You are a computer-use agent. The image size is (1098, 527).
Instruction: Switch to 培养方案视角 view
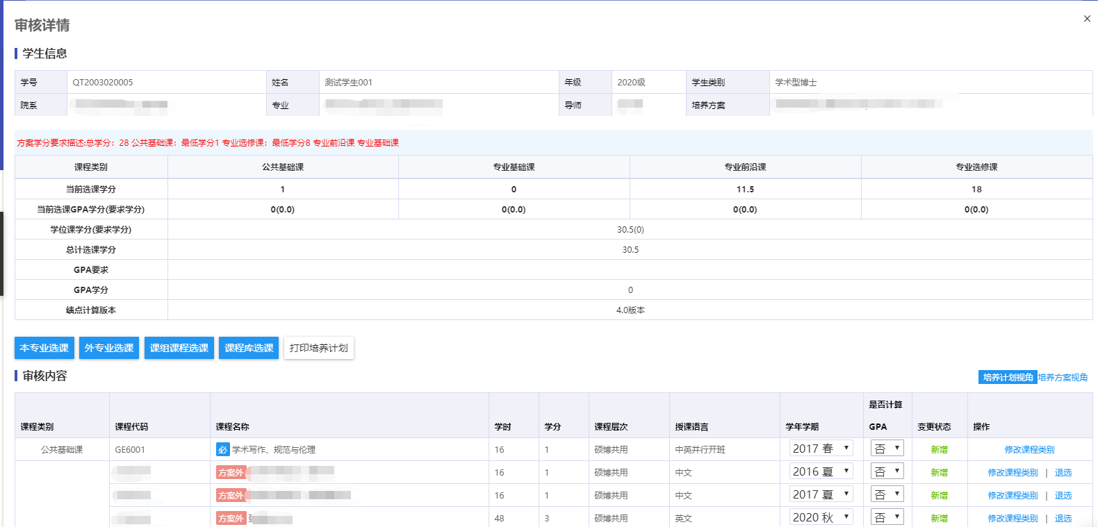point(1063,378)
